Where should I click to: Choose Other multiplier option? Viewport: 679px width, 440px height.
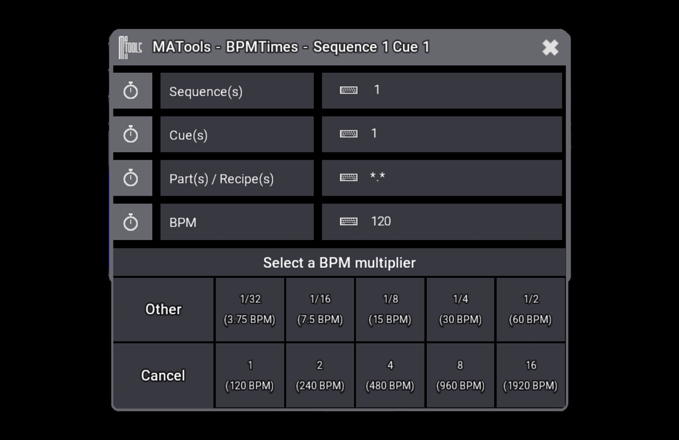[x=163, y=309]
